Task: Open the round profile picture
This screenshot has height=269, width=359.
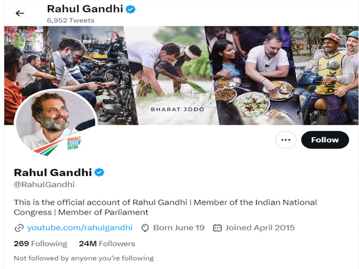Action: point(56,122)
